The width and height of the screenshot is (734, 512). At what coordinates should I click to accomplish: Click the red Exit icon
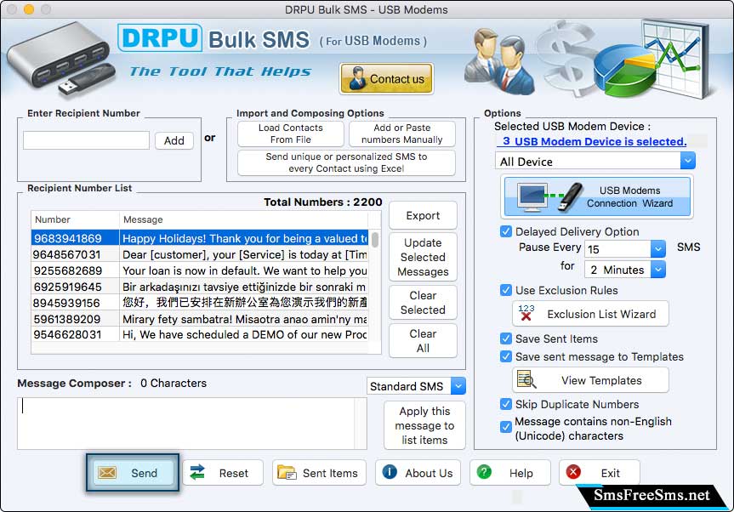pos(574,473)
